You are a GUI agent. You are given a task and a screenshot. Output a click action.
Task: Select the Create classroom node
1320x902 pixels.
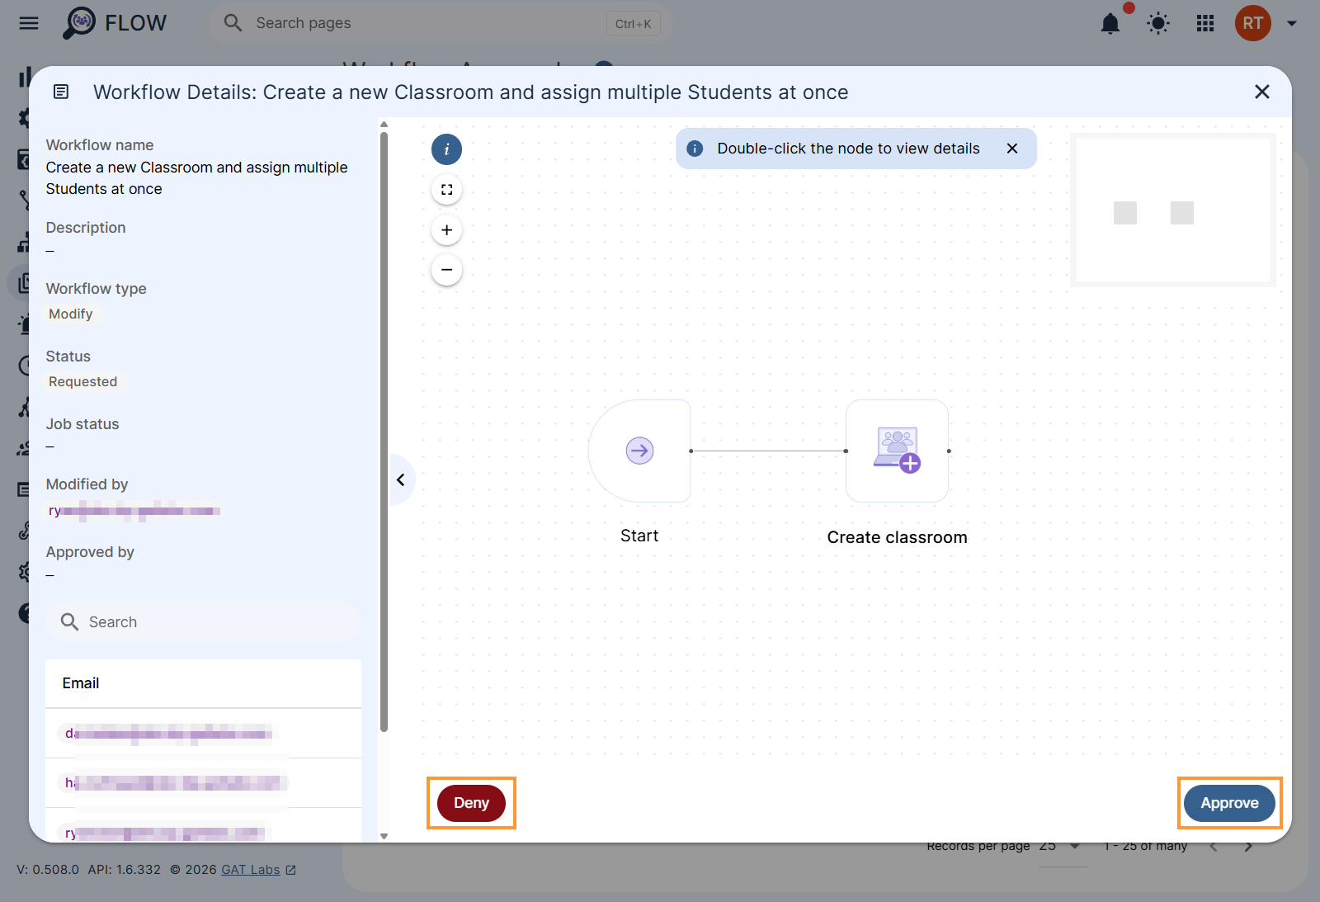(897, 451)
